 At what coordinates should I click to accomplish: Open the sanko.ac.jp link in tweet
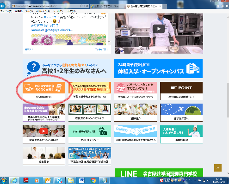[52, 30]
